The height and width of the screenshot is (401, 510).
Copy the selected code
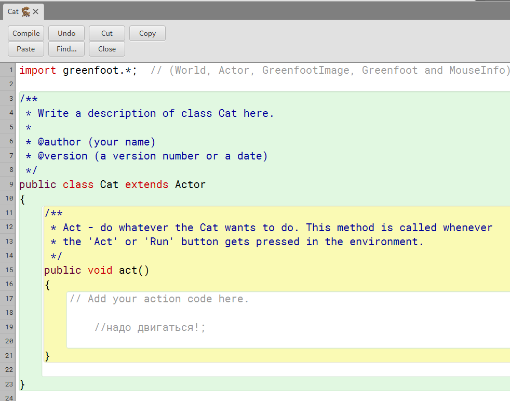147,33
